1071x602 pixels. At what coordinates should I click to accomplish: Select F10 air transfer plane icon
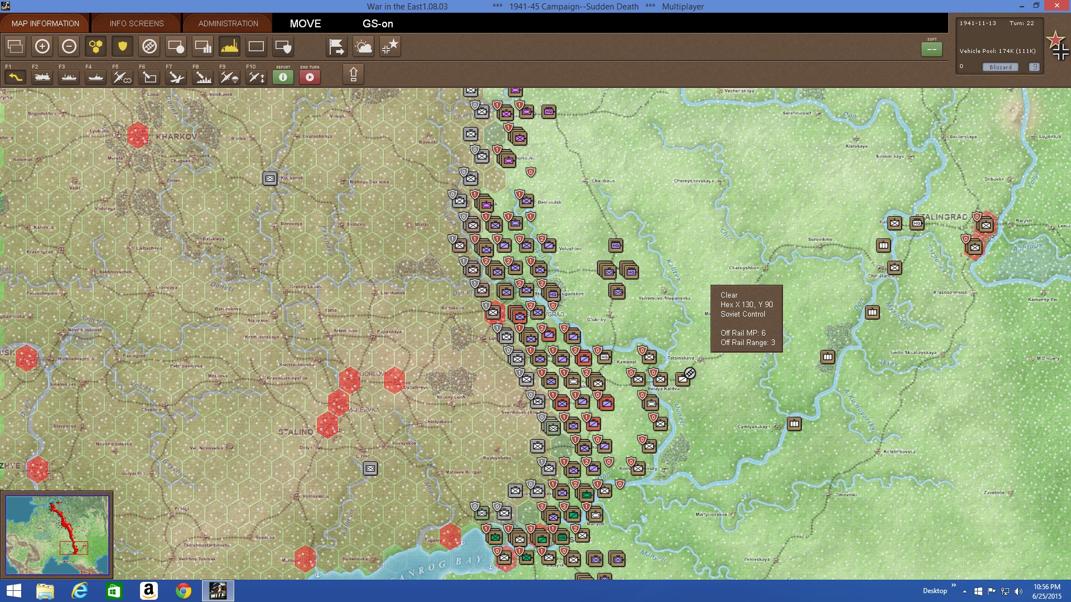(x=257, y=77)
